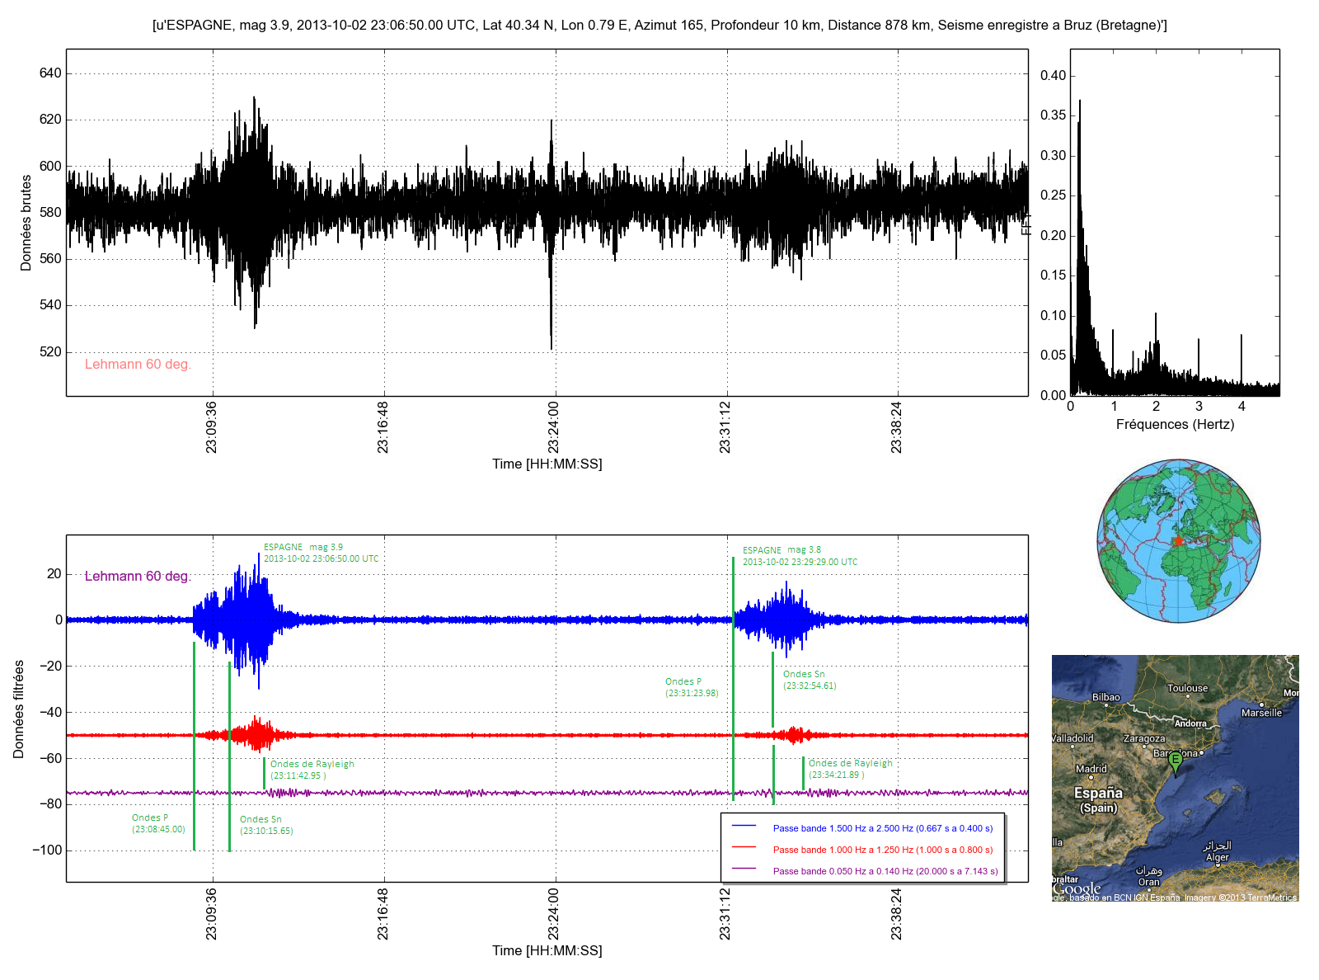This screenshot has height=980, width=1319.
Task: Click the ESPAGNE mag 3.8 event annotation
Action: pos(799,556)
